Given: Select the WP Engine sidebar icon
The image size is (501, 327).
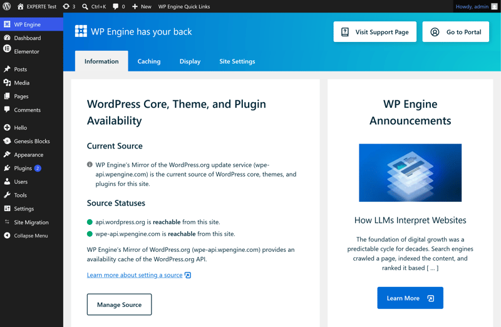Looking at the screenshot, I should [x=7, y=24].
